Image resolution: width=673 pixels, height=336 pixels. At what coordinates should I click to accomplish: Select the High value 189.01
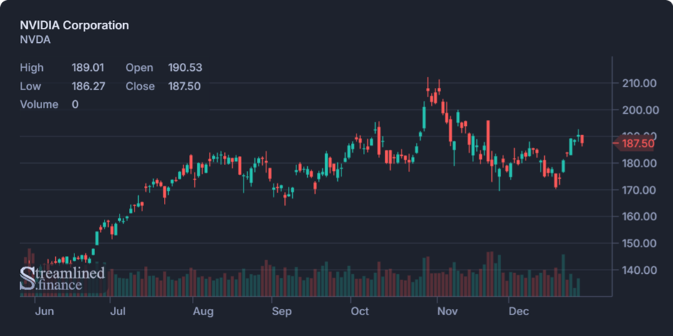[x=87, y=68]
